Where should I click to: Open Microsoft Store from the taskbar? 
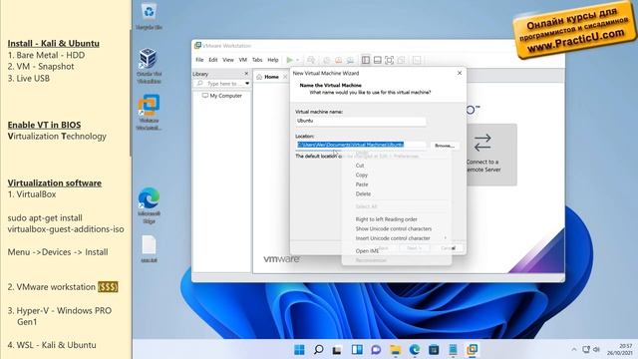pyautogui.click(x=434, y=350)
